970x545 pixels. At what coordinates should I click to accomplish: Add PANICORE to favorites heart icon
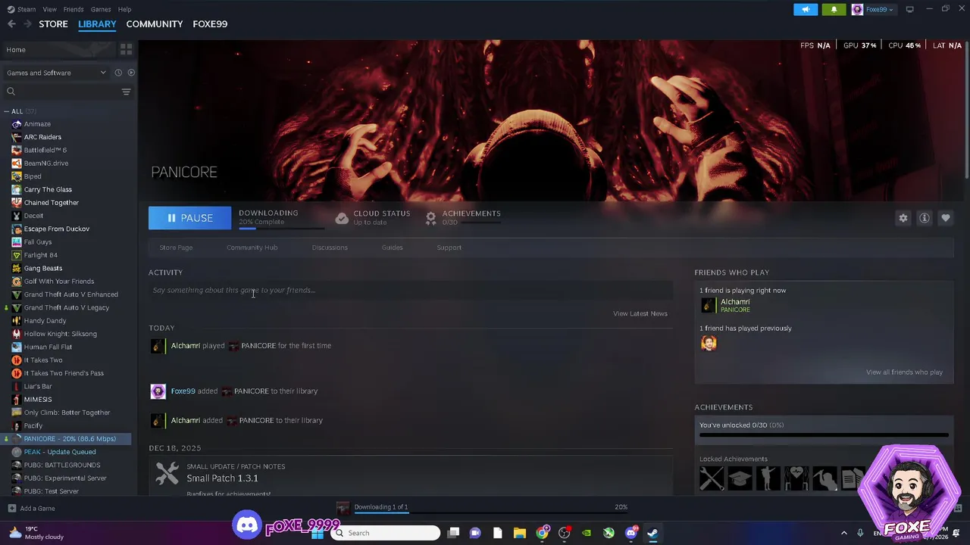click(945, 218)
